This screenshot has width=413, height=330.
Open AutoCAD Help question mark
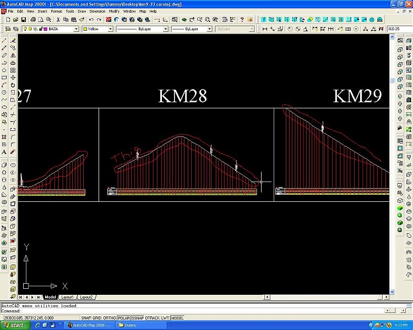tap(242, 19)
